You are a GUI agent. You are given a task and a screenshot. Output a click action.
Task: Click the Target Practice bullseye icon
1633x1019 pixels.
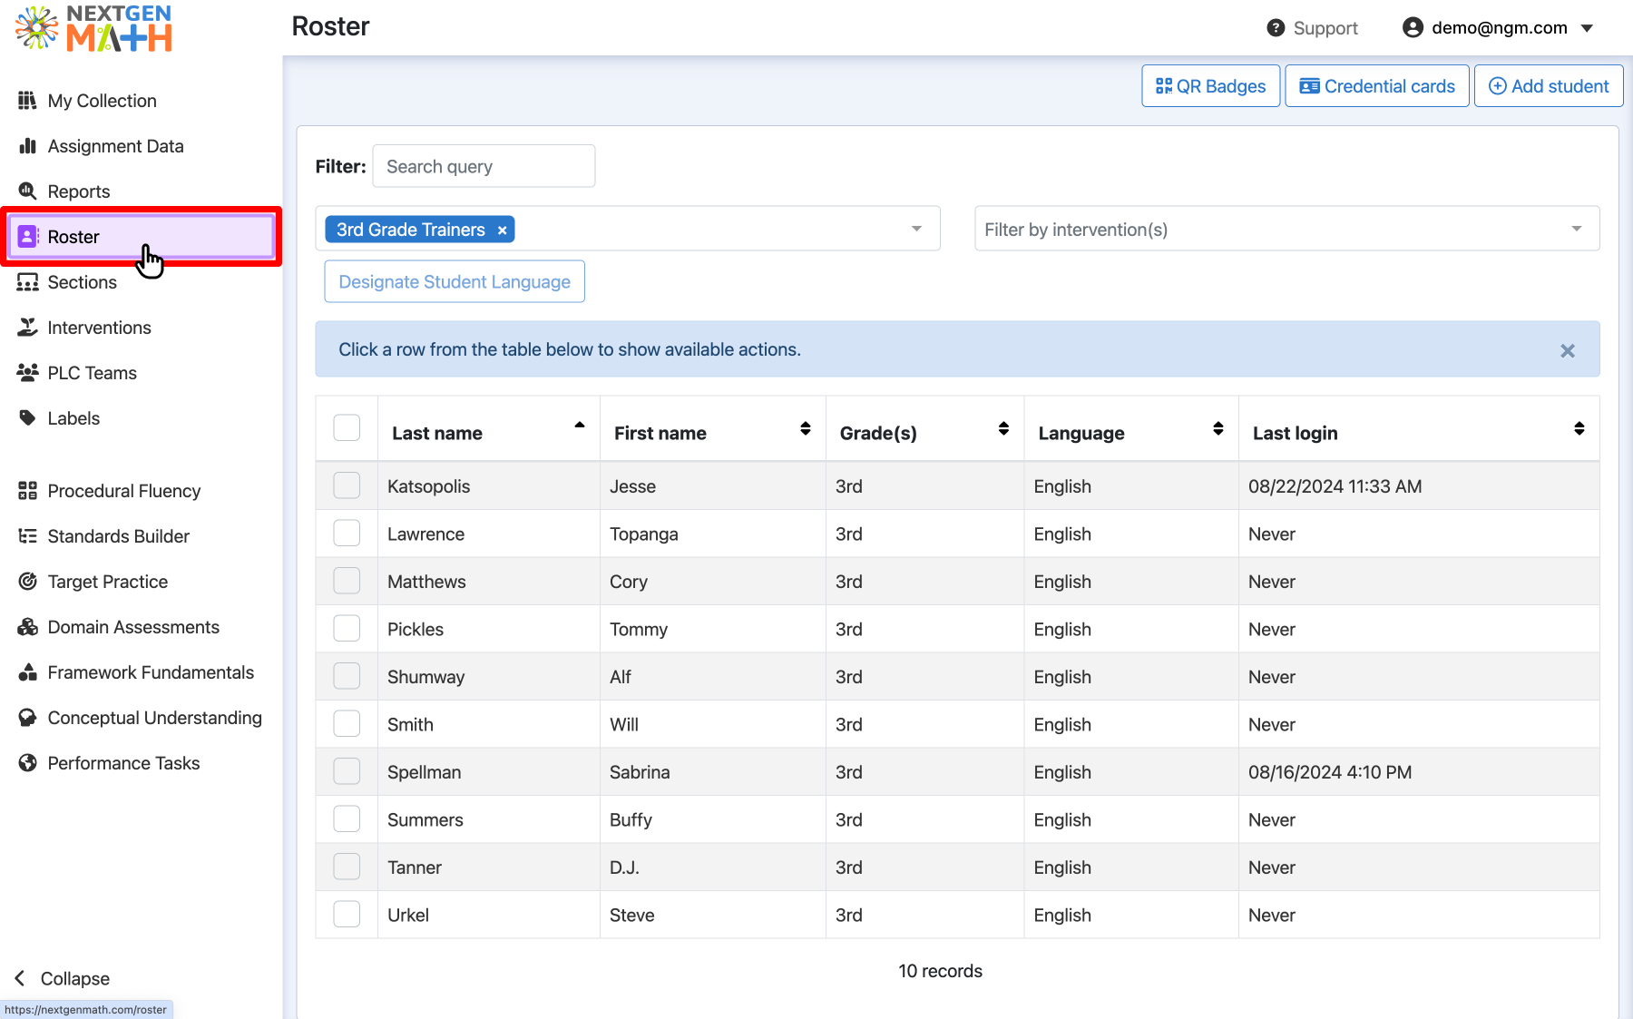27,581
